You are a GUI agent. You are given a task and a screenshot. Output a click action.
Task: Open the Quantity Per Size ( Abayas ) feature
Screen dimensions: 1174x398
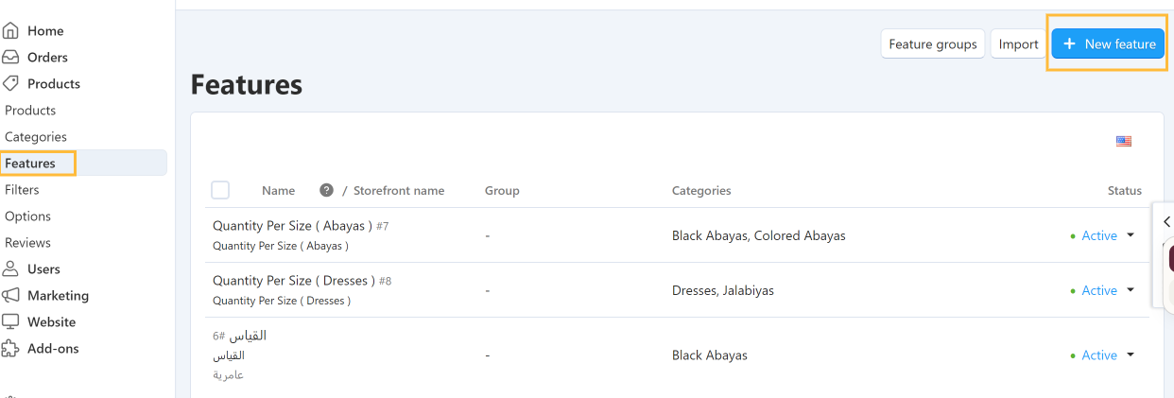pos(293,227)
